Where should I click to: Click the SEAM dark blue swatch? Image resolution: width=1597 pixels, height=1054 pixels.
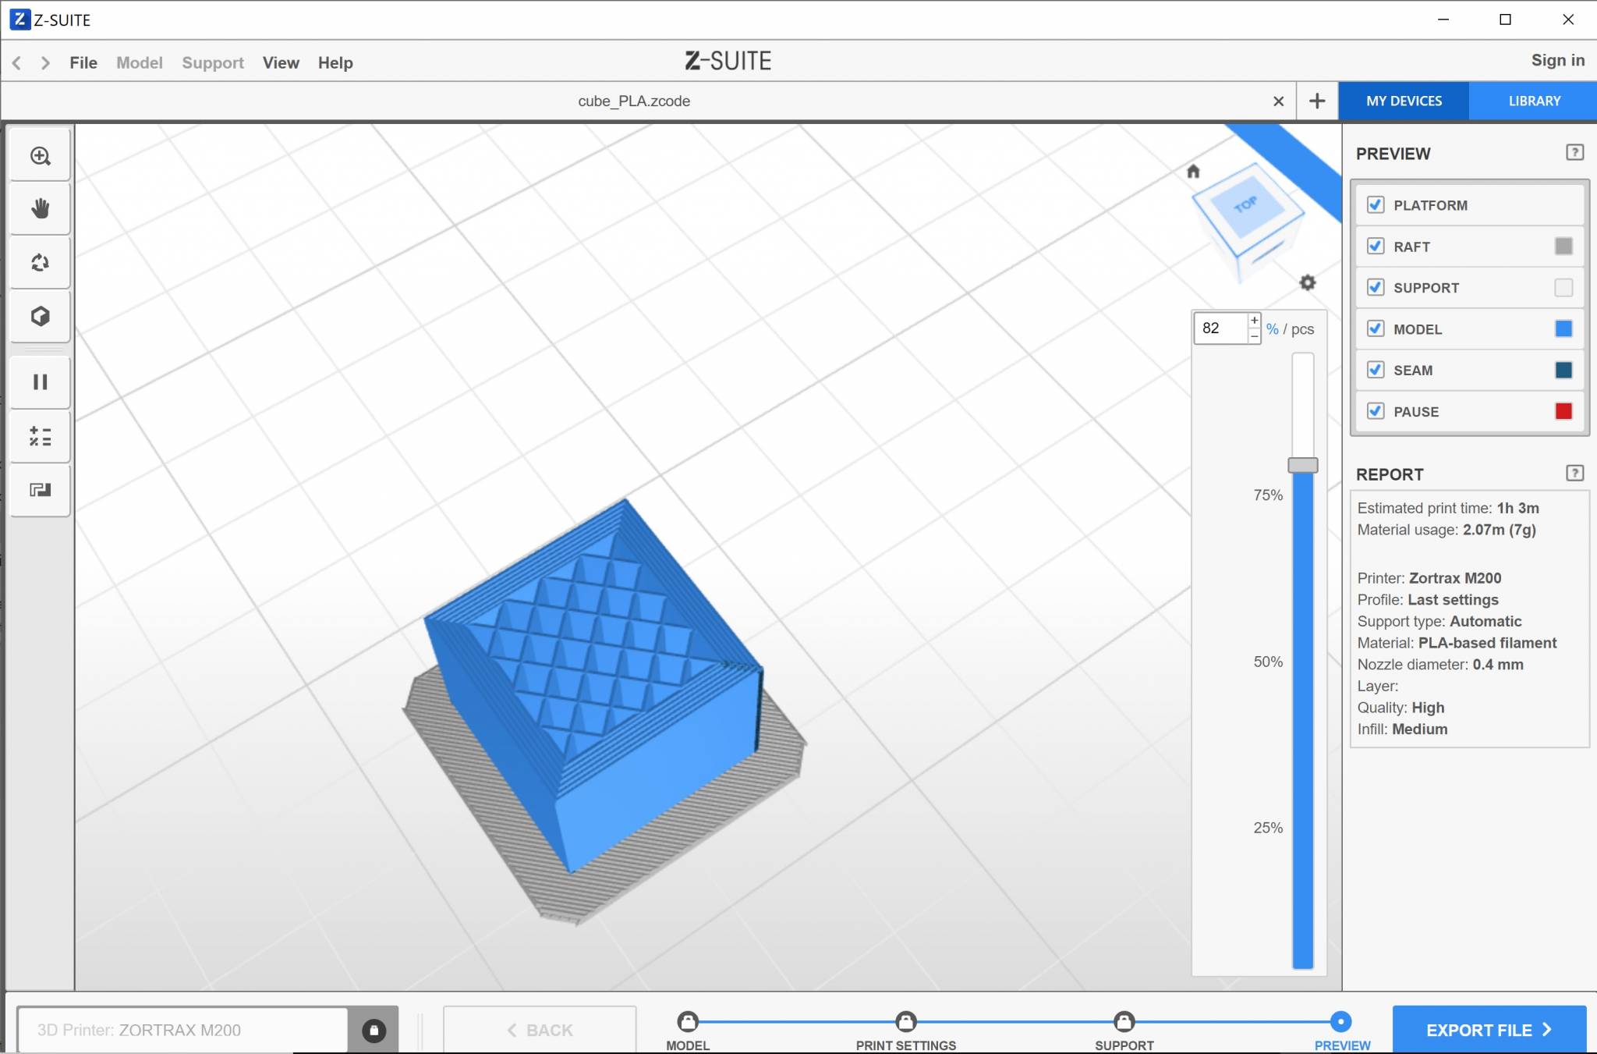tap(1563, 370)
